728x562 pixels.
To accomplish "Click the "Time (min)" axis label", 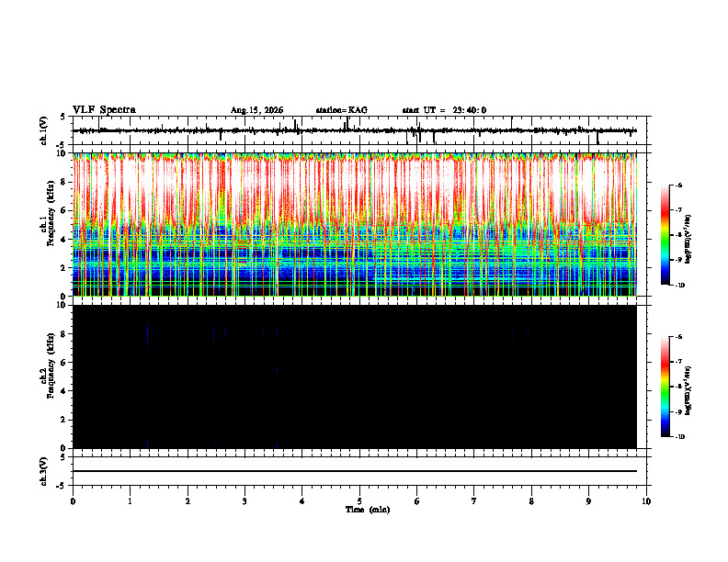I will tap(368, 510).
